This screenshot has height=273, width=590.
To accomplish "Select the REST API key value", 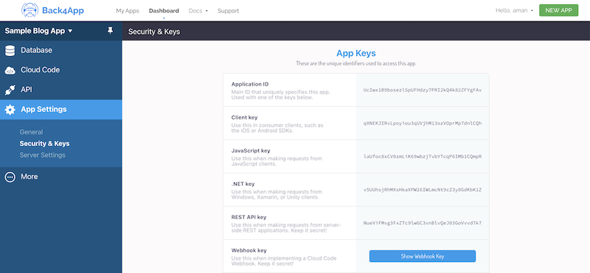I will coord(422,223).
